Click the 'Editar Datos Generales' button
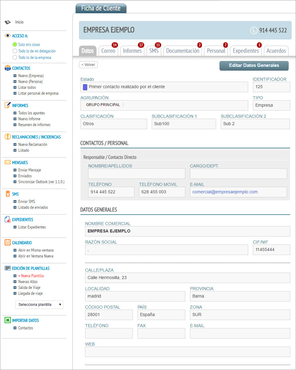Image resolution: width=296 pixels, height=370 pixels. tap(254, 66)
